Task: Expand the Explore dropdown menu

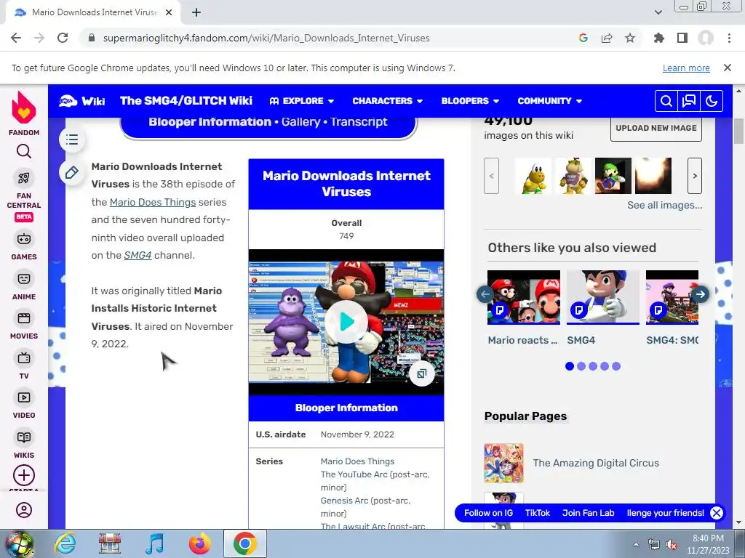Action: (x=302, y=101)
